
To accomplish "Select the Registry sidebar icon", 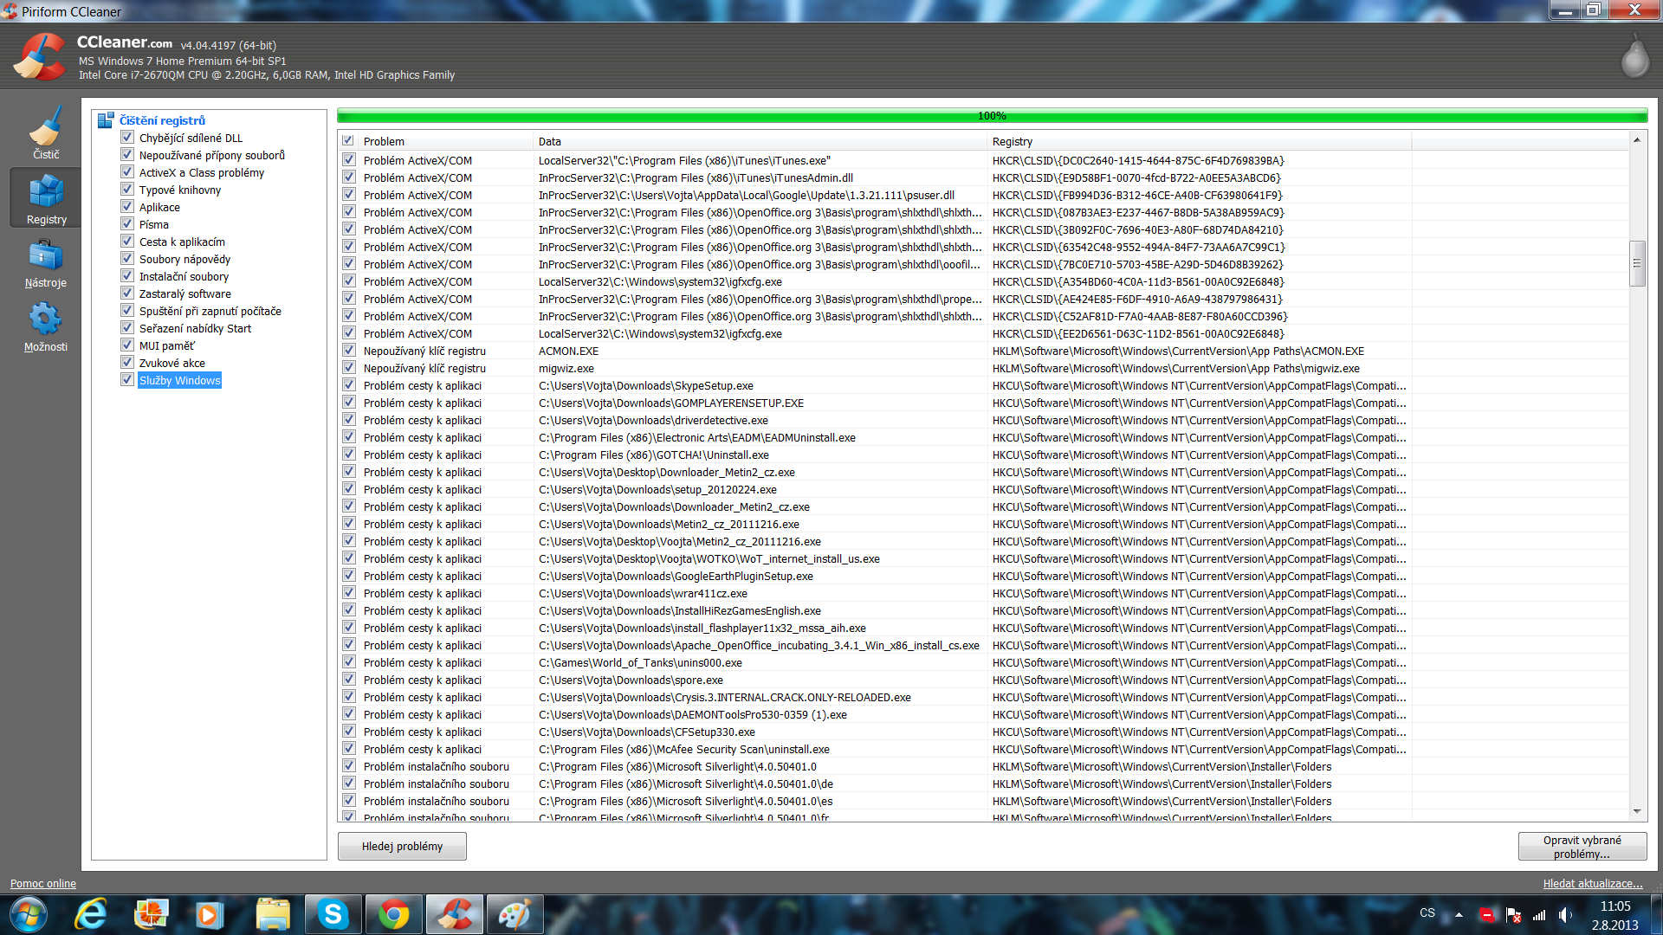I will coord(46,198).
